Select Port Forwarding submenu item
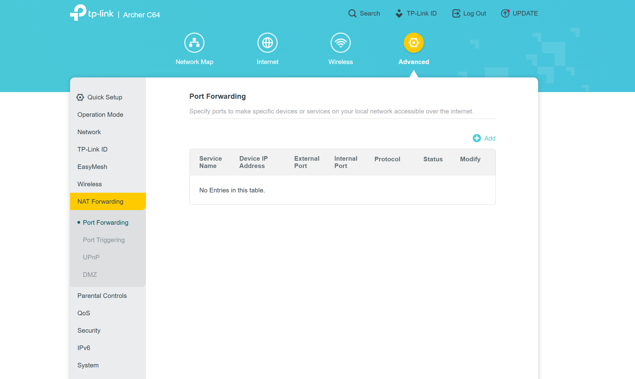This screenshot has height=379, width=635. (105, 223)
